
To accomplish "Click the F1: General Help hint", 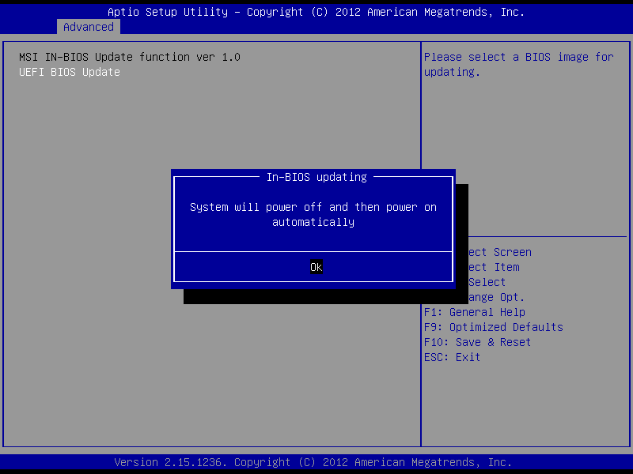I will click(x=474, y=312).
